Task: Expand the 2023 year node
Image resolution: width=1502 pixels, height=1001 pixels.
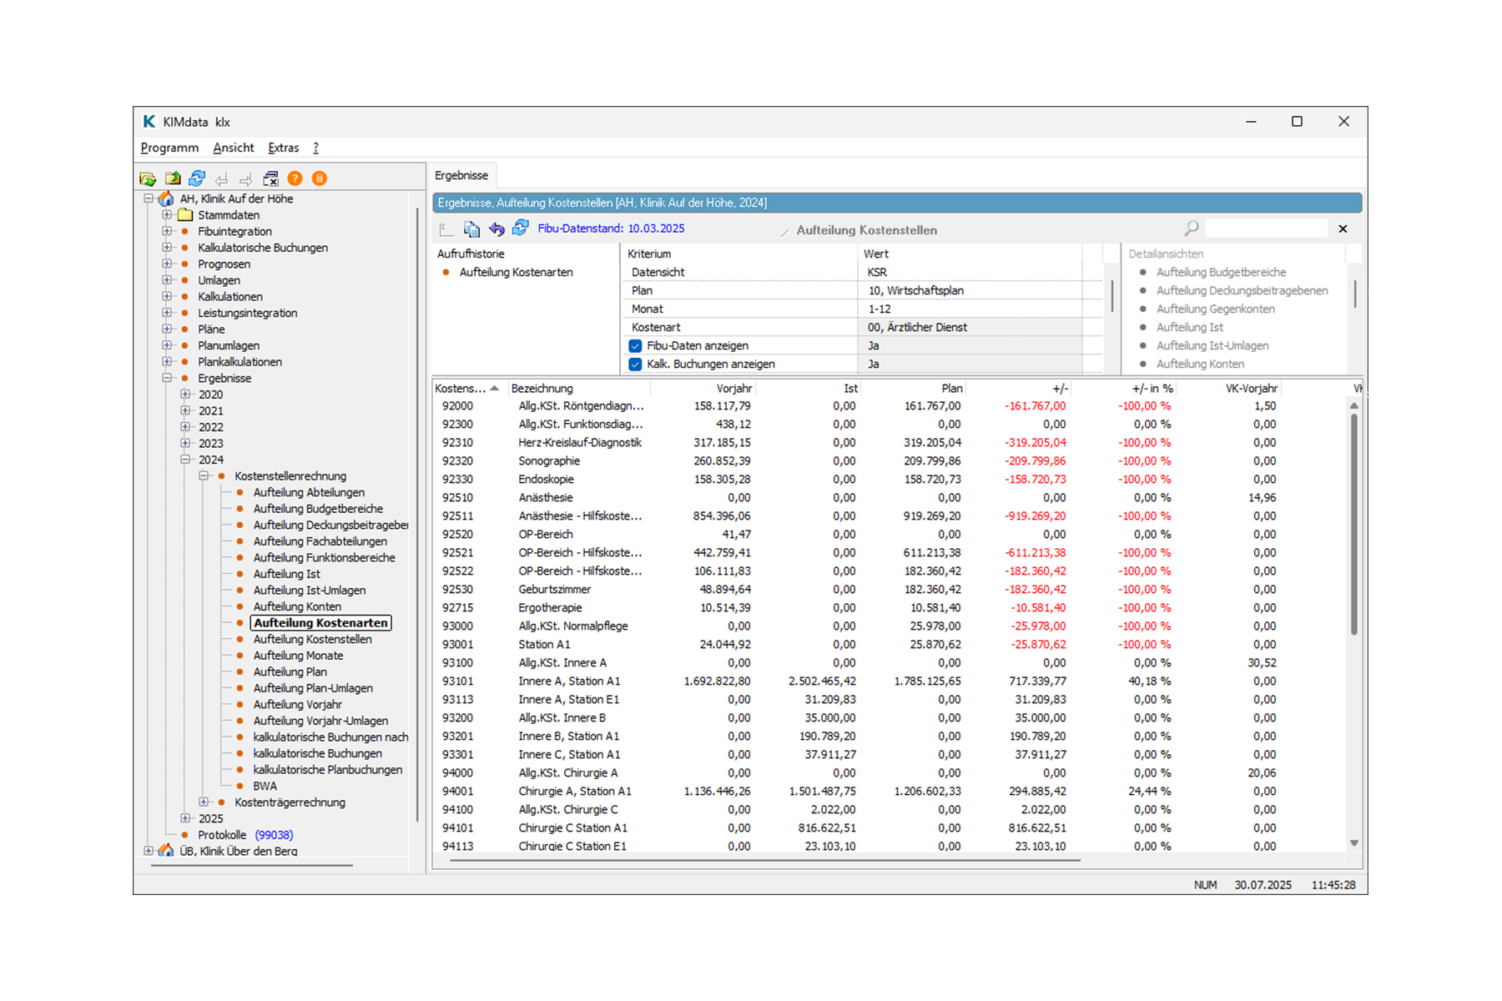Action: (185, 443)
